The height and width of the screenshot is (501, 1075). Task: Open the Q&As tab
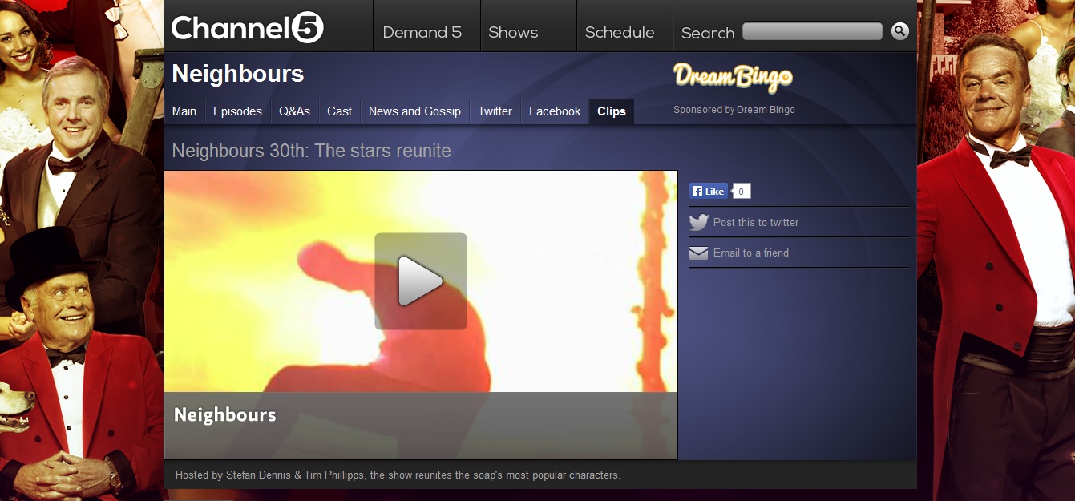[294, 111]
